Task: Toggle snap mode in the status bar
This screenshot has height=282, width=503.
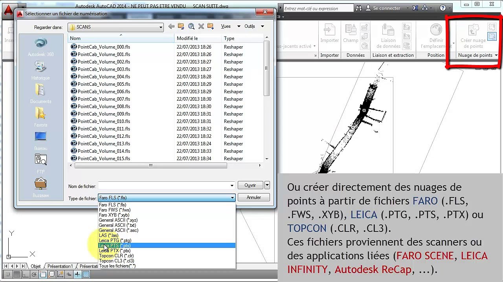Action: [8, 275]
